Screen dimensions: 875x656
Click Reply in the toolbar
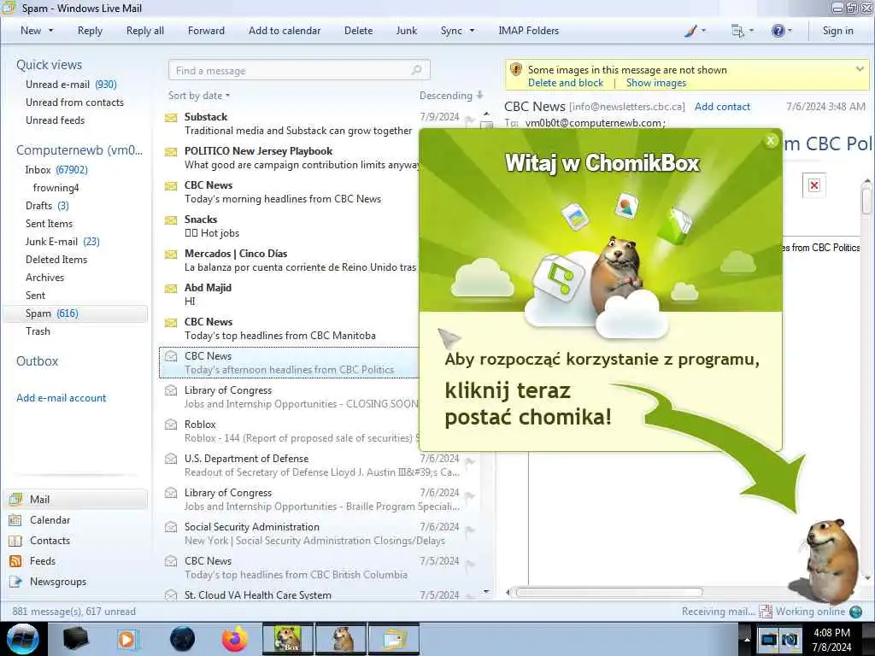click(x=90, y=31)
